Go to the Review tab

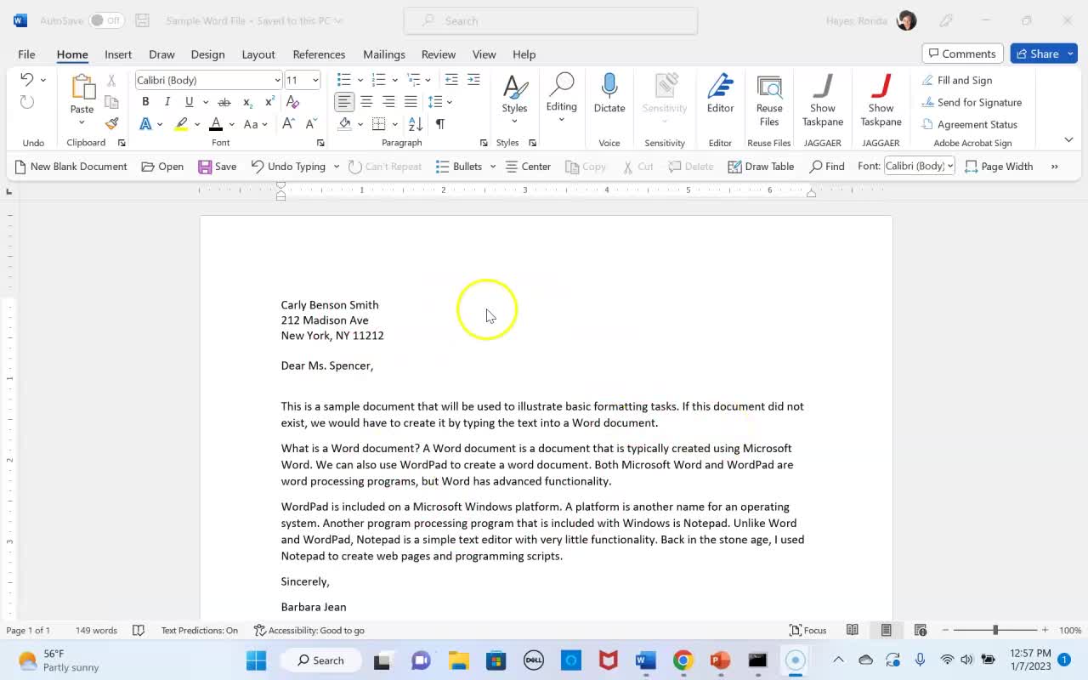[439, 54]
